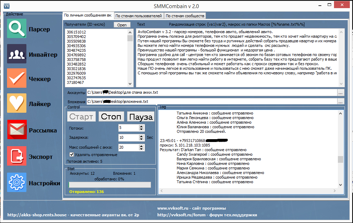Click the VK logo in title bar
Viewport: 353px width, 223px height.
[x=7, y=6]
